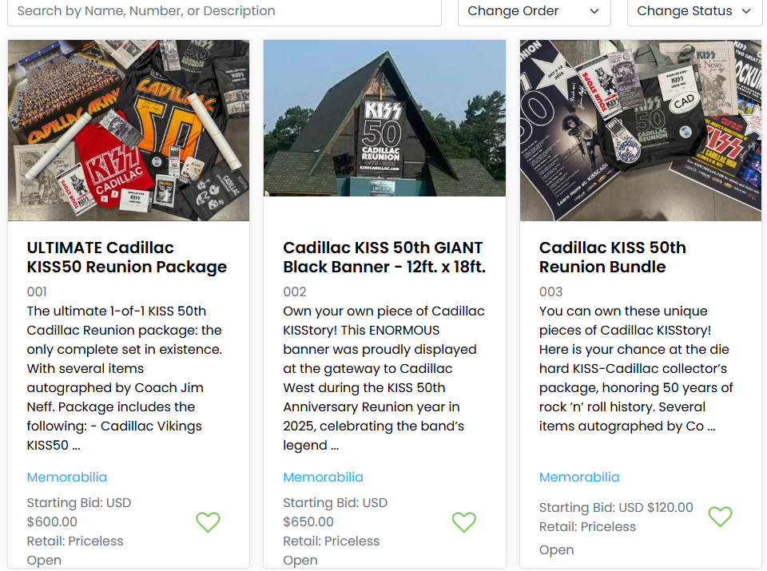The image size is (767, 571).
Task: Favorite the Cadillac KISS 50th Reunion Bundle
Action: 720,517
